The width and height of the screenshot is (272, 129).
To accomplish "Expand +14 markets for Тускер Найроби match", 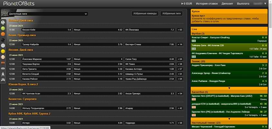I will [x=180, y=44].
